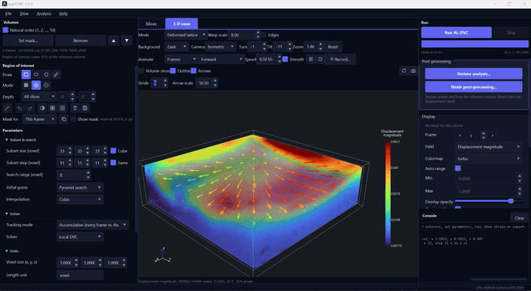Save the mask with floppy icon
This screenshot has height=291, width=531.
(85, 108)
